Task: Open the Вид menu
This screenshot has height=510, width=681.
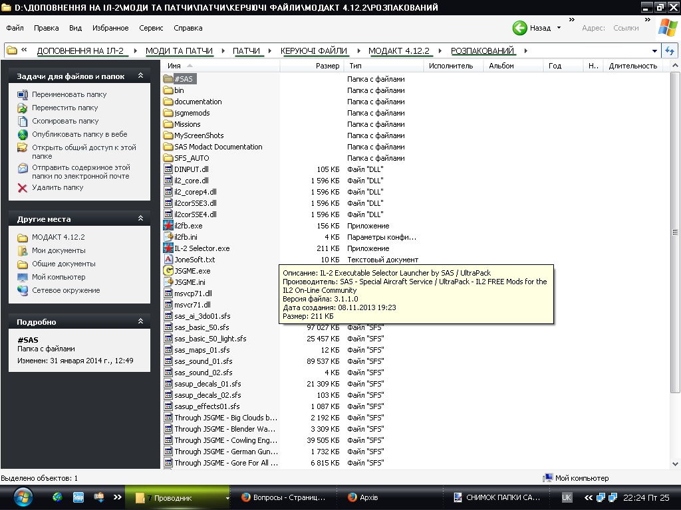Action: tap(75, 28)
